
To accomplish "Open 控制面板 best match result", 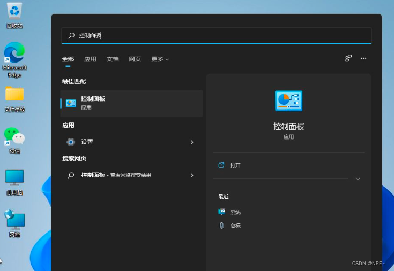I will pos(131,103).
